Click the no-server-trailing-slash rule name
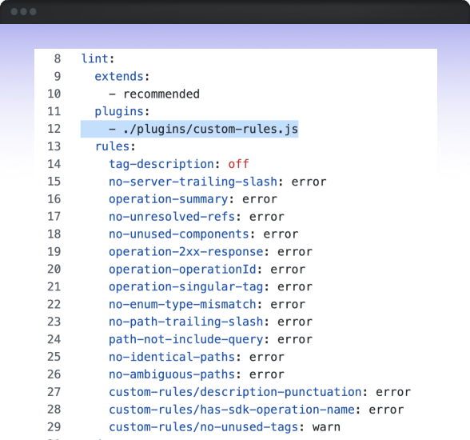This screenshot has width=470, height=440. pos(193,182)
